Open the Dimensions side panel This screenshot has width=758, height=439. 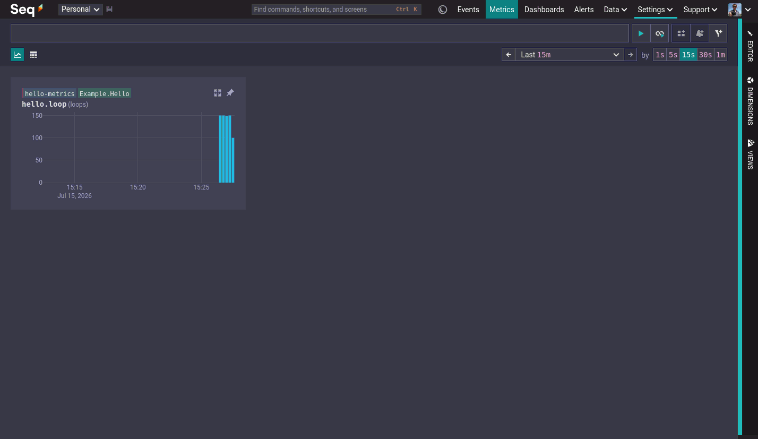coord(750,101)
